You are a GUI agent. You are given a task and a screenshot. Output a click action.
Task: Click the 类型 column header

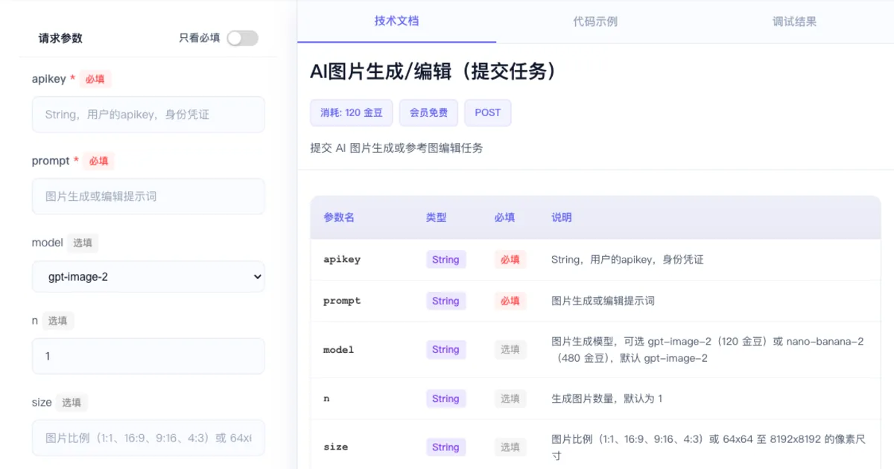[437, 217]
